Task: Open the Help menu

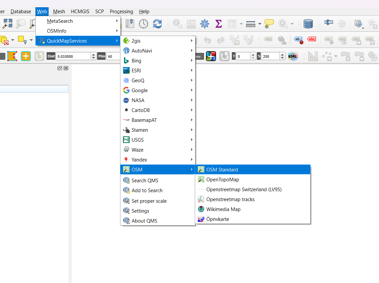Action: [144, 11]
